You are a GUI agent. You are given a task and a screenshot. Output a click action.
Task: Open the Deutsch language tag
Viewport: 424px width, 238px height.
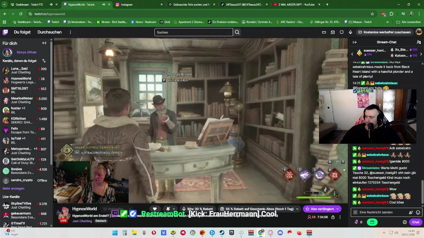click(x=101, y=221)
